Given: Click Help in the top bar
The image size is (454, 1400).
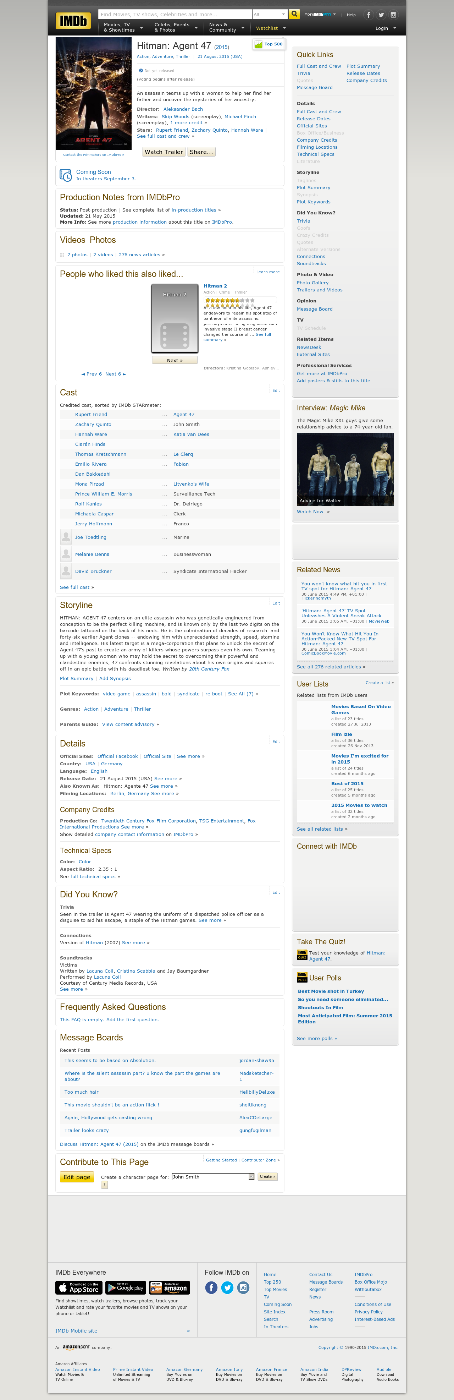Looking at the screenshot, I should pos(351,15).
